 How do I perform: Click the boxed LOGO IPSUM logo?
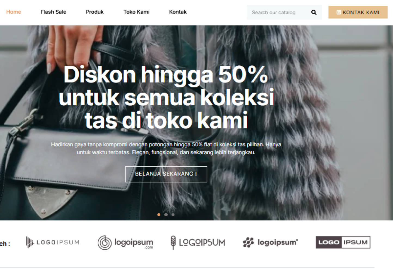343,242
